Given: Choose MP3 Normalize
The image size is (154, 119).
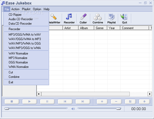Looking at the screenshot, I should [26, 58].
